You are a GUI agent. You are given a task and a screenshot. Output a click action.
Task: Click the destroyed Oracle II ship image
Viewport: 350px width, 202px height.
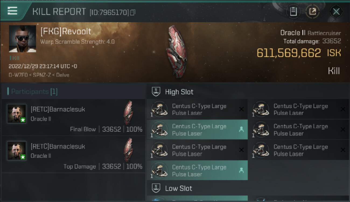(x=177, y=52)
